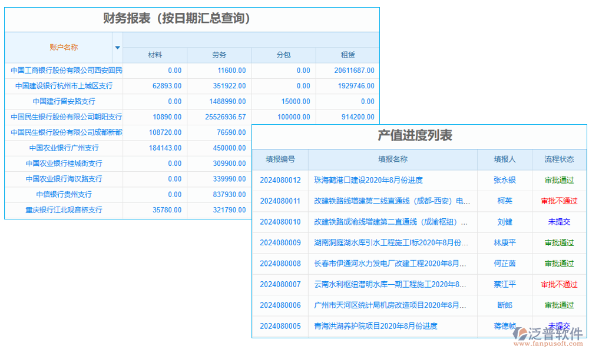The image size is (589, 353).
Task: Click 未提交 status for report 2024080010
Action: (558, 222)
